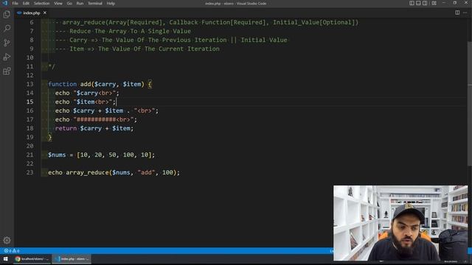Click the '###########<br>' string on line 17
Image resolution: width=472 pixels, height=265 pixels.
point(103,119)
